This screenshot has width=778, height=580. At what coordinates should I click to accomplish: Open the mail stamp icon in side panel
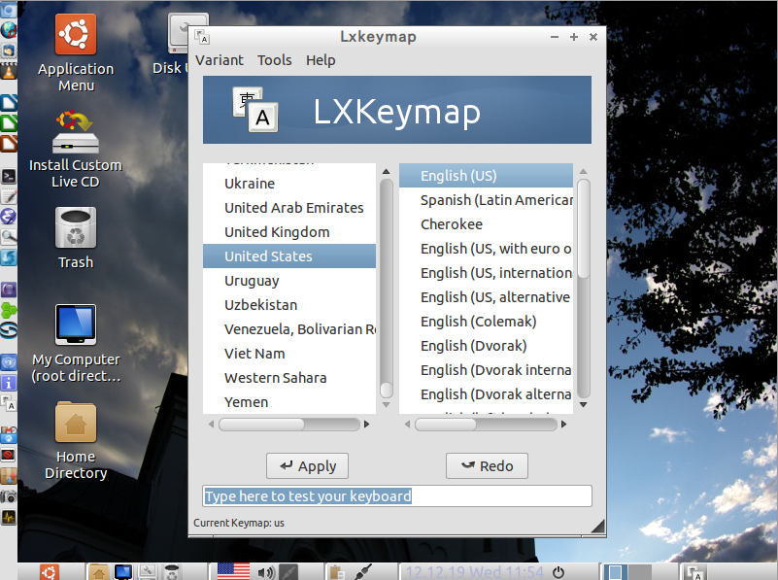pos(9,51)
